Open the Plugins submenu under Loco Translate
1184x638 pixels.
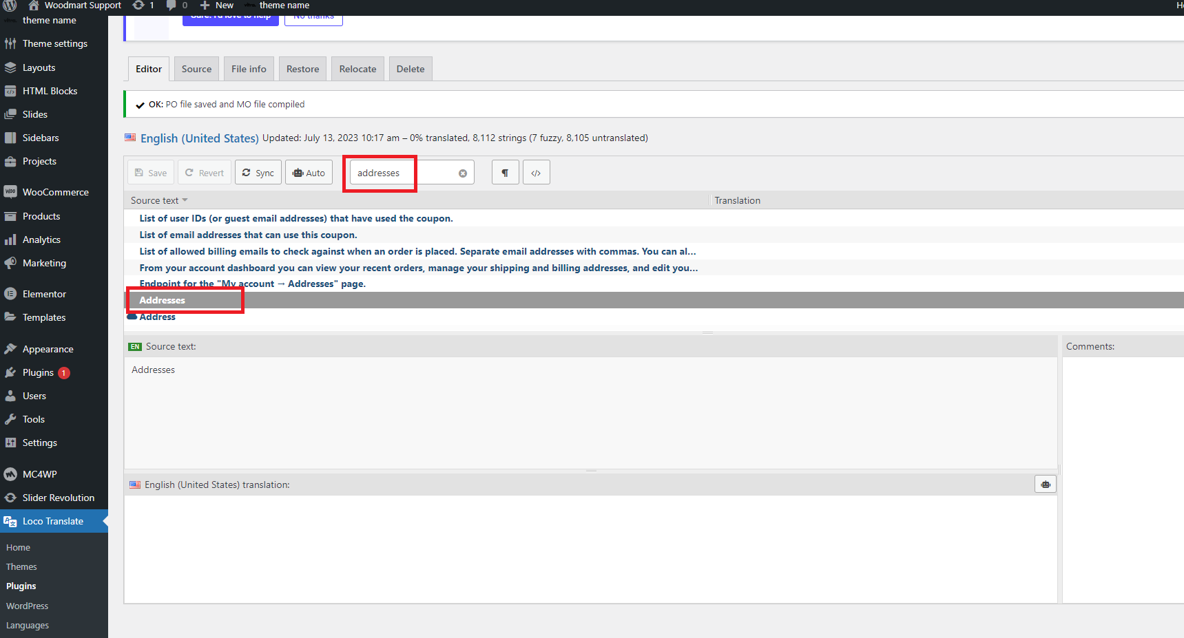point(21,586)
